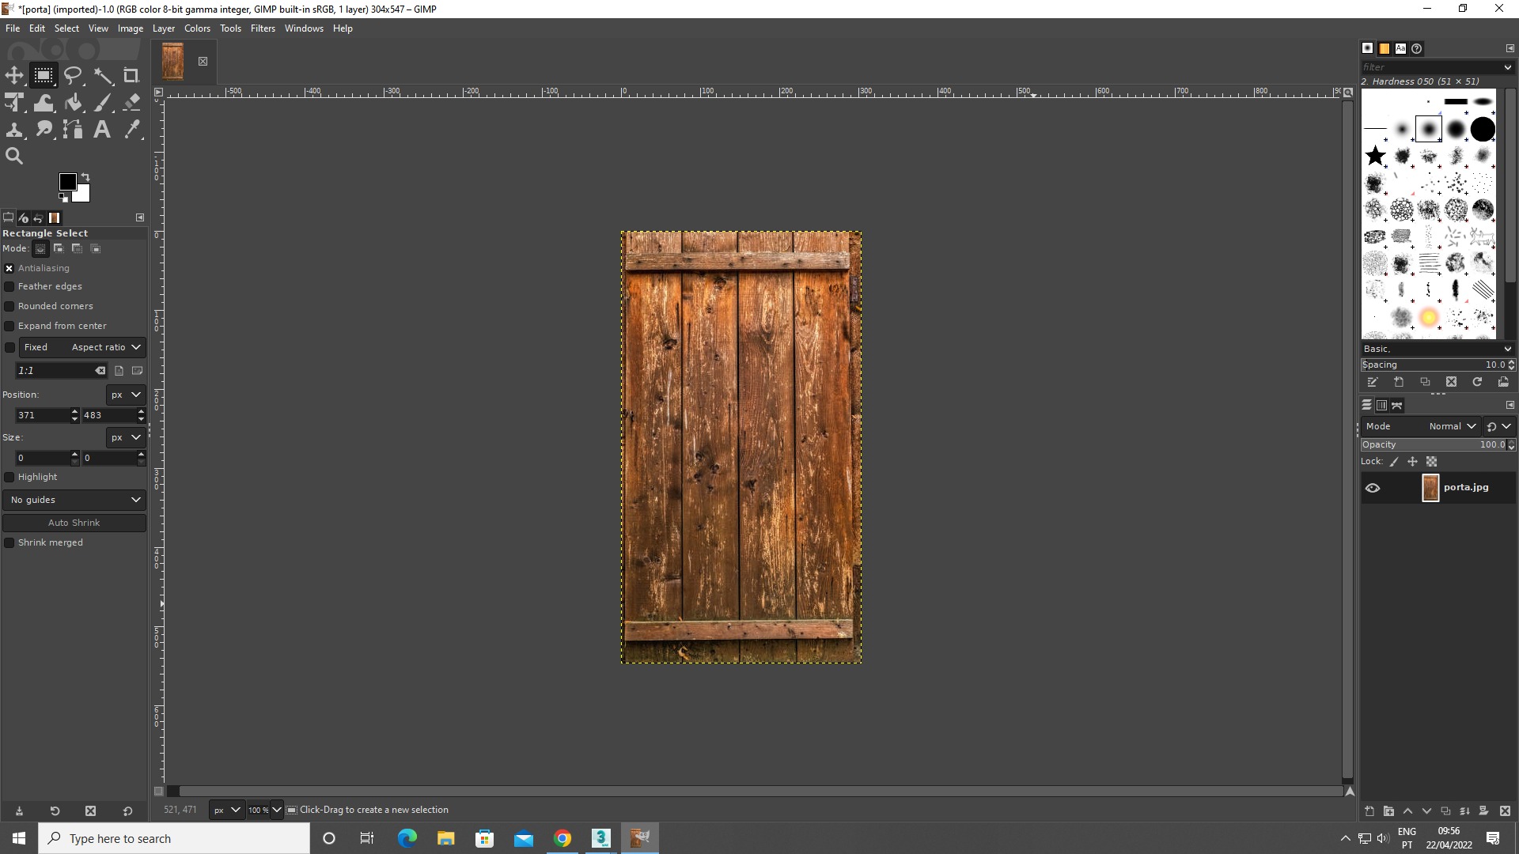Viewport: 1519px width, 854px height.
Task: Open brush as image icon
Action: point(1503,382)
